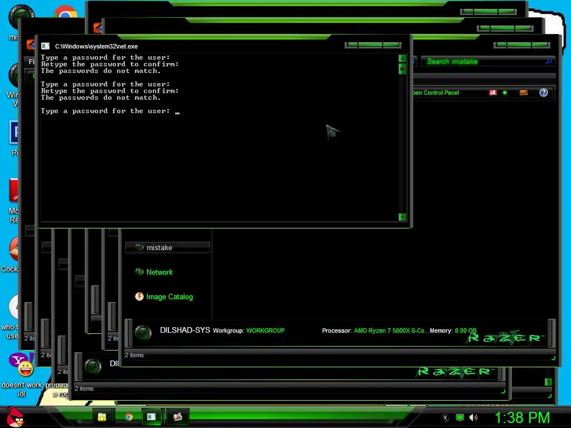Click the console scrollbar thumb
The width and height of the screenshot is (571, 428).
coord(402,69)
